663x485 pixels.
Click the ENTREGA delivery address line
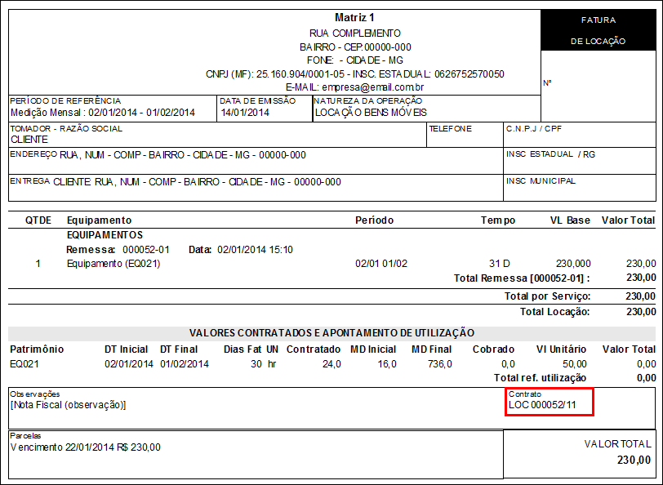176,182
